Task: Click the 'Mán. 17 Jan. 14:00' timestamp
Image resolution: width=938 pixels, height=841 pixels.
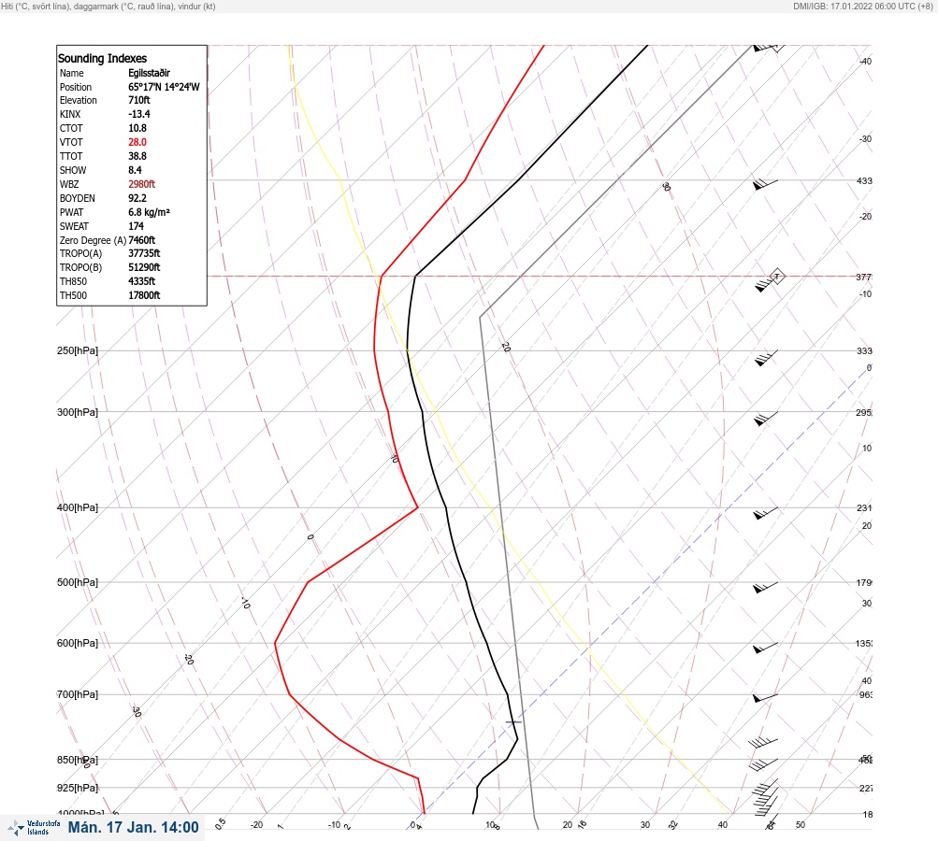Action: pyautogui.click(x=134, y=827)
